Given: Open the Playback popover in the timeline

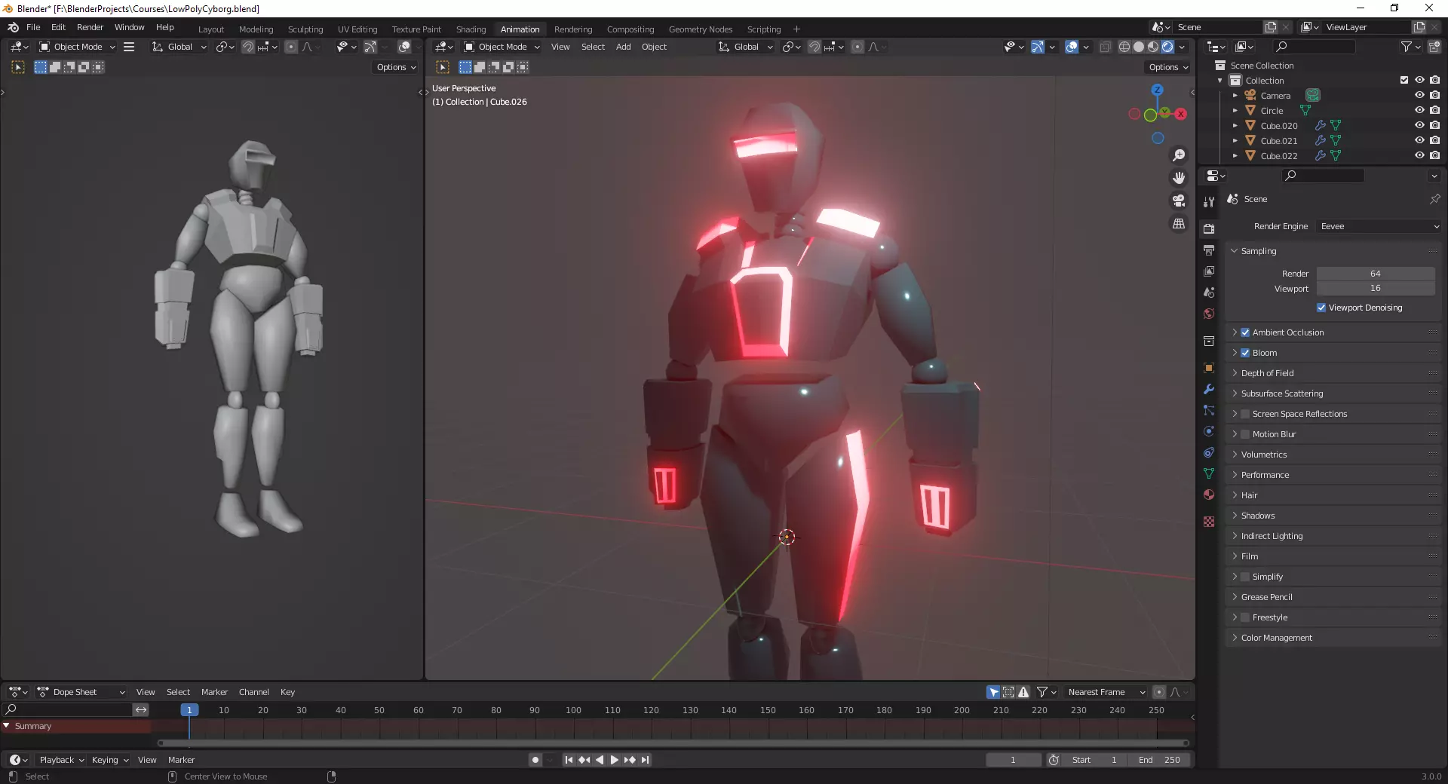Looking at the screenshot, I should click(62, 760).
